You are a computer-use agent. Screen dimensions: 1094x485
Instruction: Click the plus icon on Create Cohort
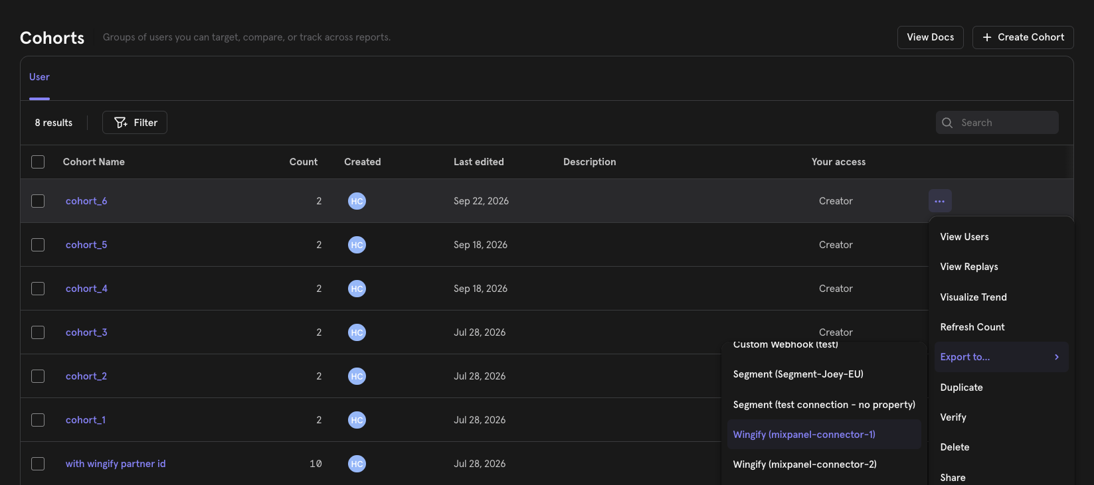pos(987,37)
